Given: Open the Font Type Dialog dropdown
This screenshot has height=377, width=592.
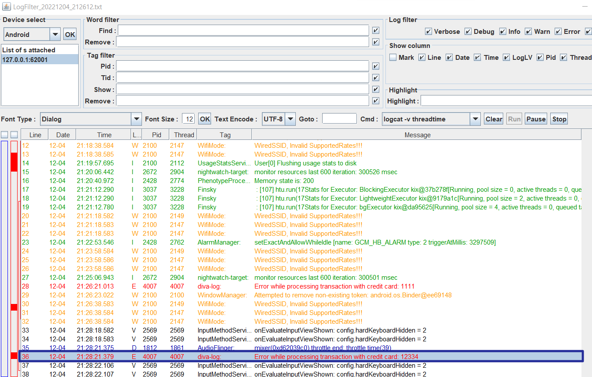Looking at the screenshot, I should (136, 119).
